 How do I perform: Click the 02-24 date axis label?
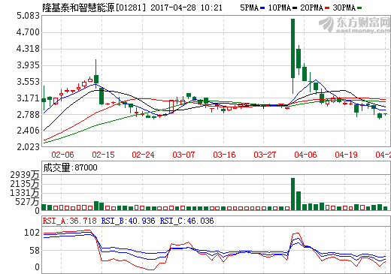tap(143, 155)
